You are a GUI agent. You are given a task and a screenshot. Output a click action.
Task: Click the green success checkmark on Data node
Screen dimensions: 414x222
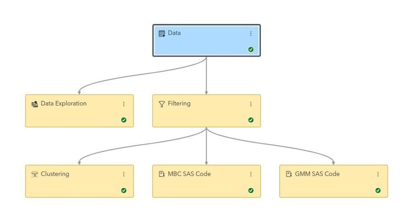251,49
